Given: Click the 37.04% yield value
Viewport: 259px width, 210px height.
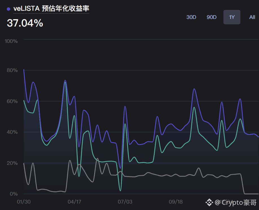Looking at the screenshot, I should (x=25, y=23).
